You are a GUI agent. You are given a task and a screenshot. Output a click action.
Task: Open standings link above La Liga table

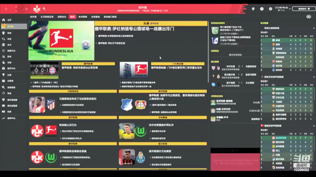tap(264, 81)
